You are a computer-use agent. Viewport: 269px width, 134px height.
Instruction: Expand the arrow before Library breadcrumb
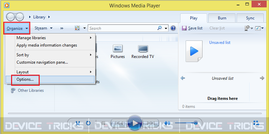(x=30, y=17)
